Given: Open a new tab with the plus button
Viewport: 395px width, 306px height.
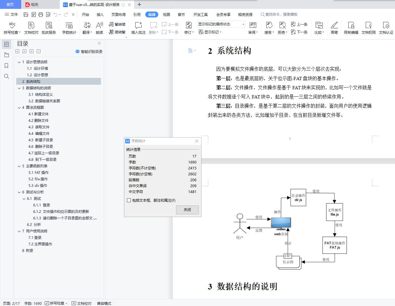Looking at the screenshot, I should [x=139, y=4].
